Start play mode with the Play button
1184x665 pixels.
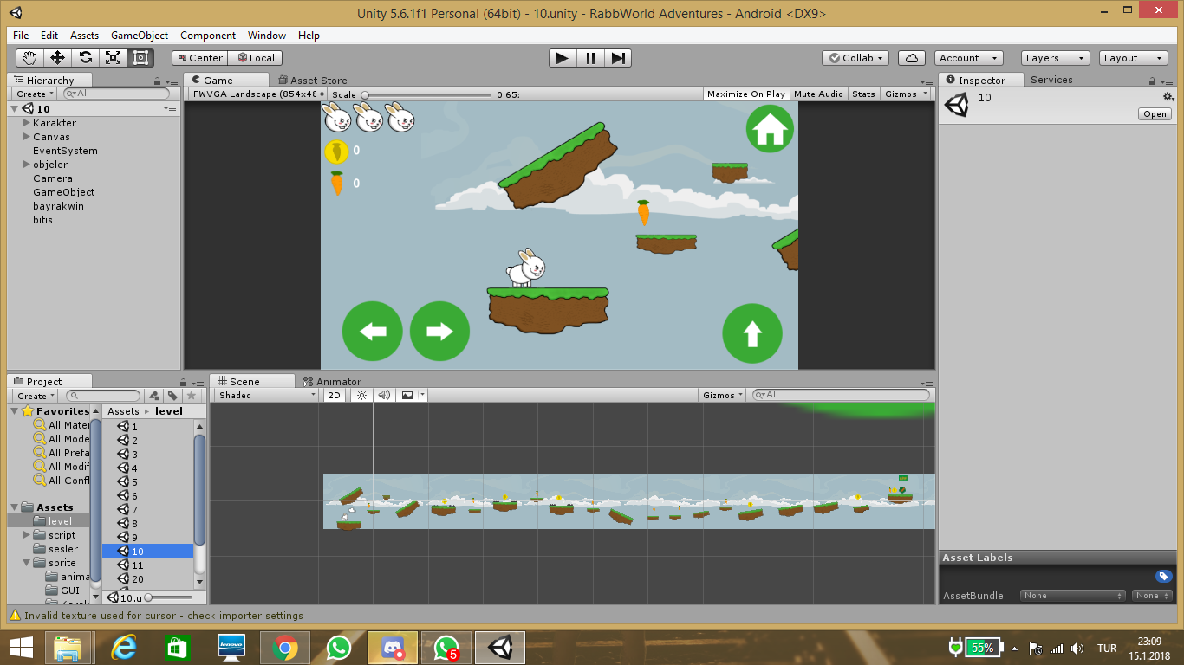(x=563, y=58)
